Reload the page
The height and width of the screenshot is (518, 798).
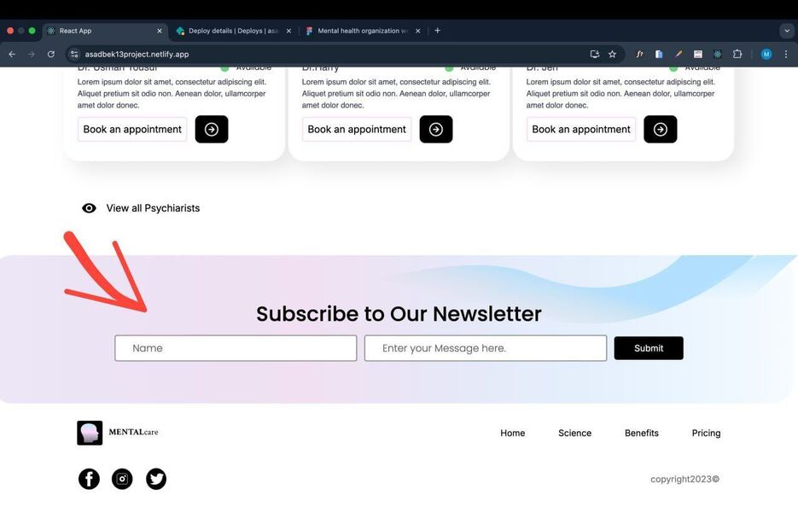(51, 54)
